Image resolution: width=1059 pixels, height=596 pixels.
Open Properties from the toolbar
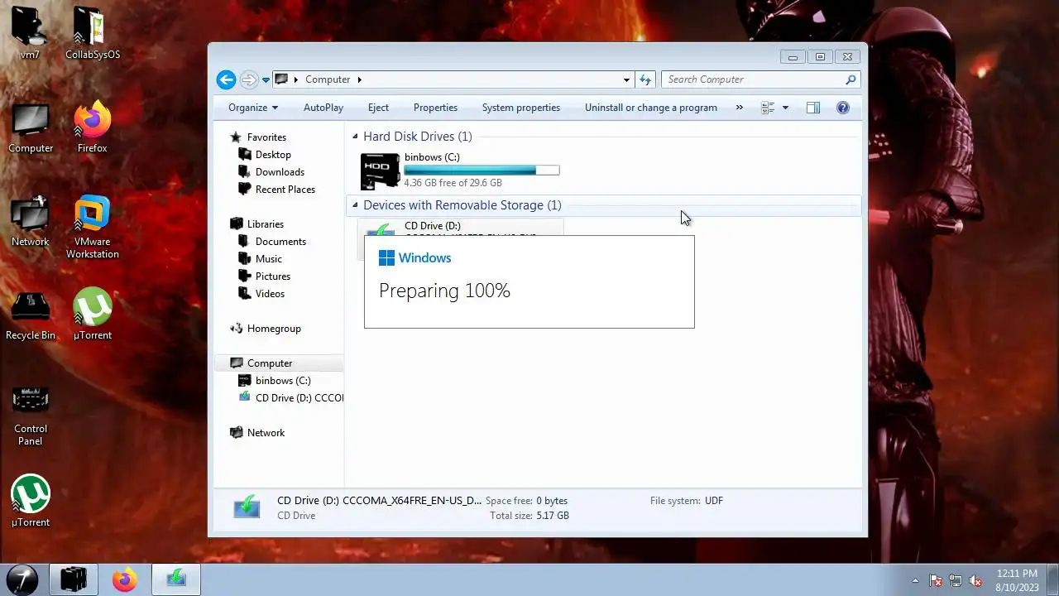click(435, 108)
